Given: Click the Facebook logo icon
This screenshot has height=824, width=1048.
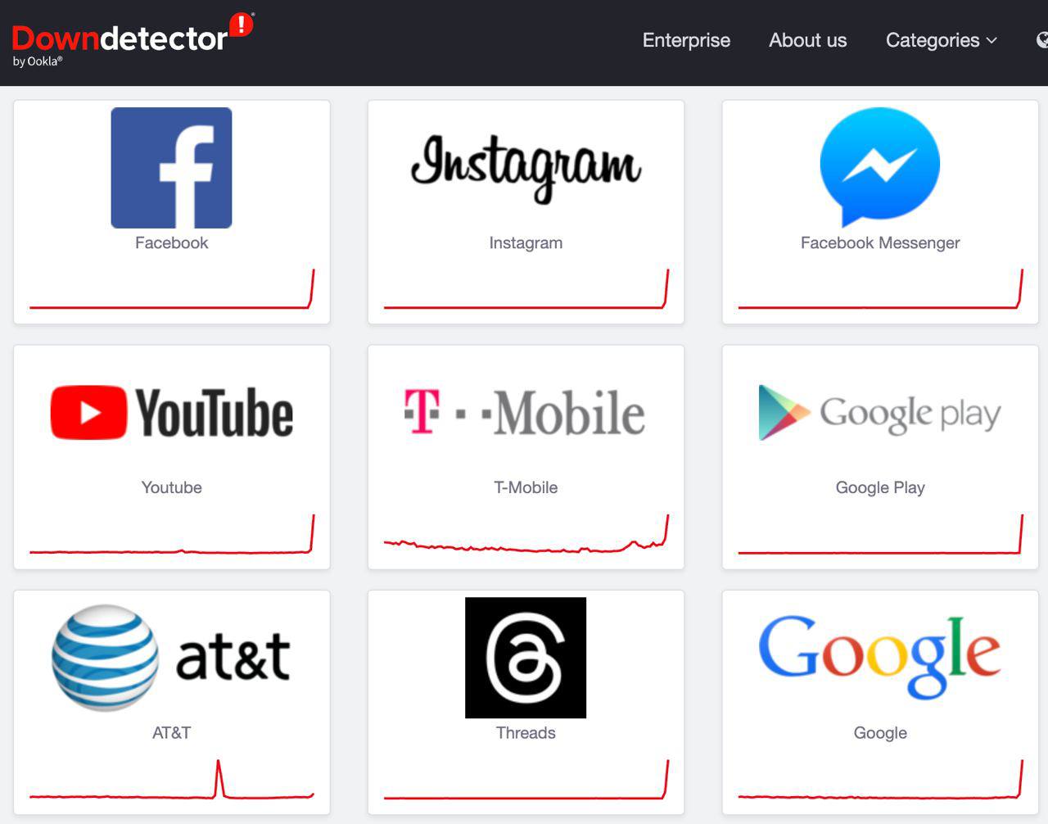Looking at the screenshot, I should coord(171,168).
